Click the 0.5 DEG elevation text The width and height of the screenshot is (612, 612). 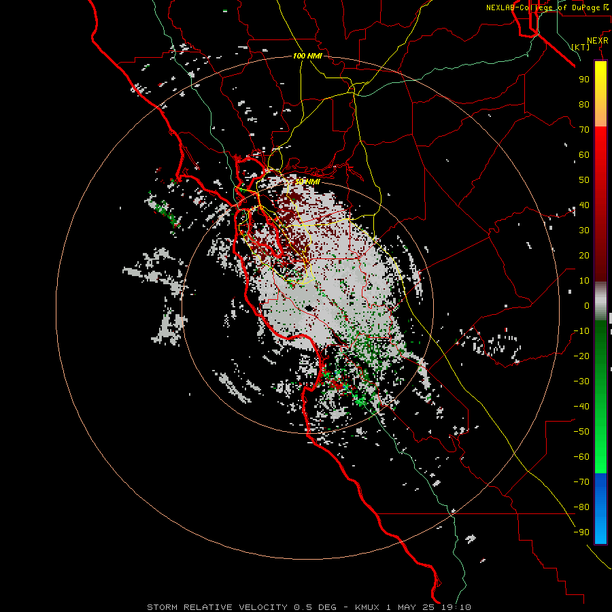pyautogui.click(x=315, y=607)
